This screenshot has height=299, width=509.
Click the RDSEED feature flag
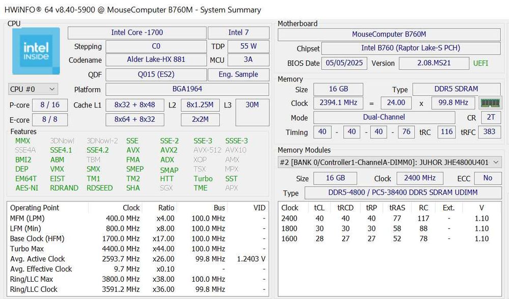[x=99, y=188]
